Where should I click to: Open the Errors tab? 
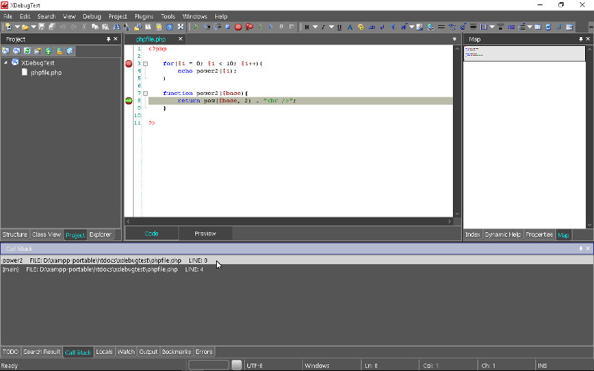tap(204, 352)
